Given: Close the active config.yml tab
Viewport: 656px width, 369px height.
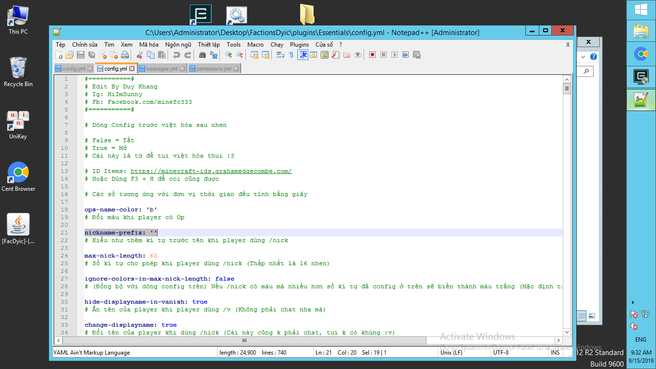Looking at the screenshot, I should click(x=132, y=69).
